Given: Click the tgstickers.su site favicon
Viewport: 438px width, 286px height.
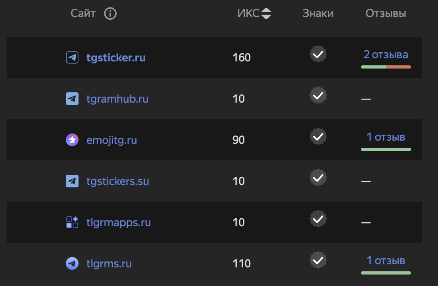Looking at the screenshot, I should click(72, 181).
